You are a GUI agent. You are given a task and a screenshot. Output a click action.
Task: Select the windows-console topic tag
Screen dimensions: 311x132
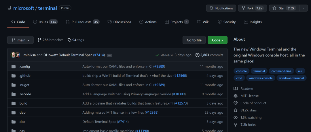pyautogui.click(x=261, y=78)
